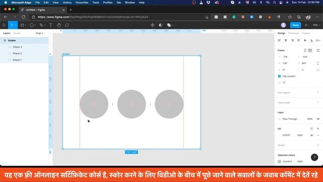
Task: Click the Use as mask icon
Action: coord(160,25)
